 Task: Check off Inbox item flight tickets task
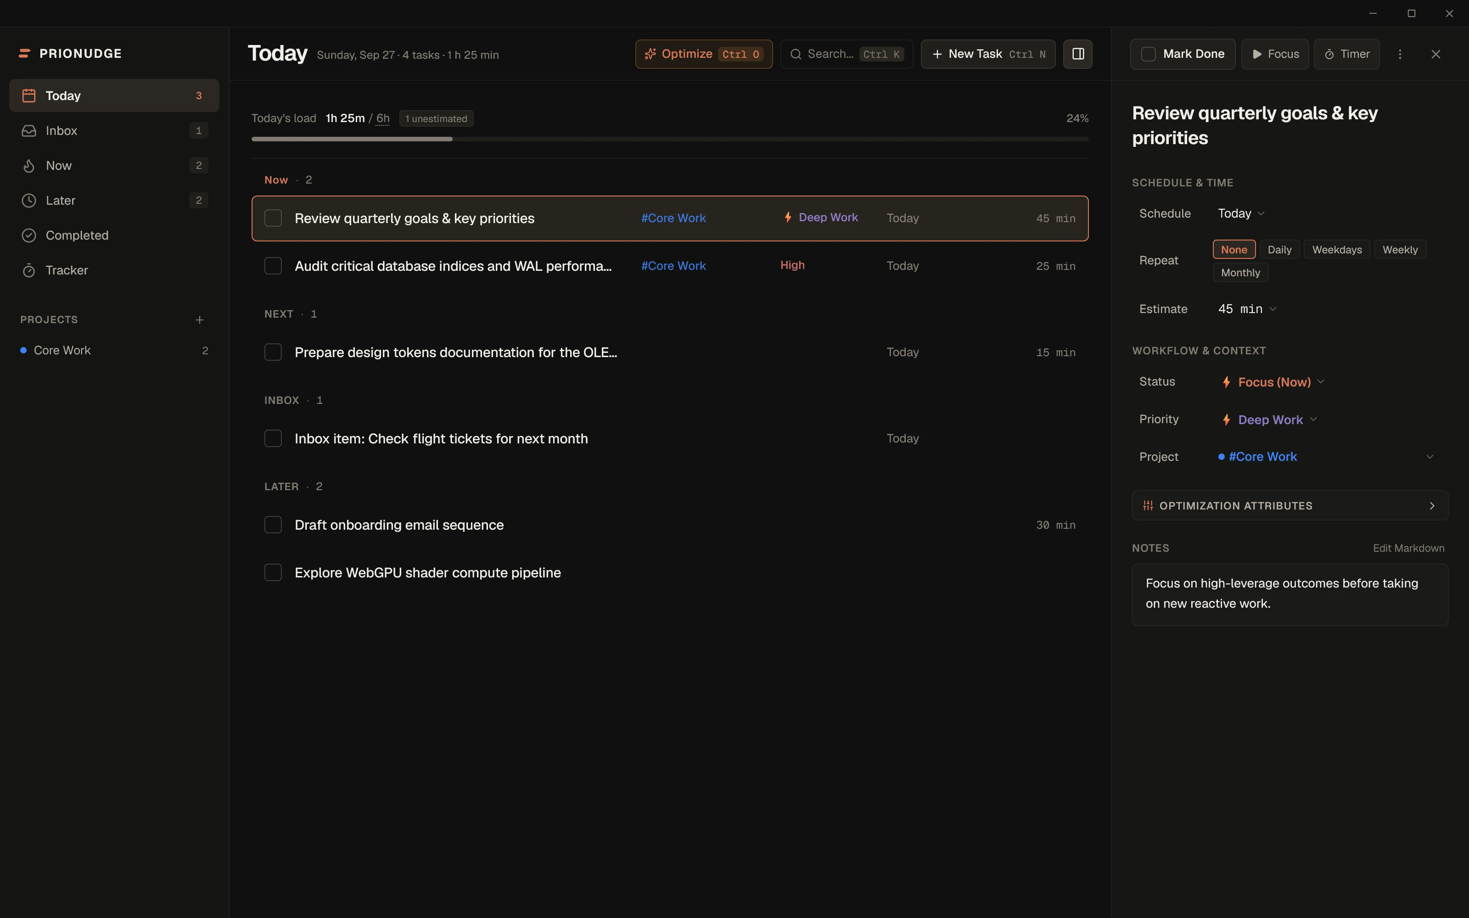[x=273, y=438]
